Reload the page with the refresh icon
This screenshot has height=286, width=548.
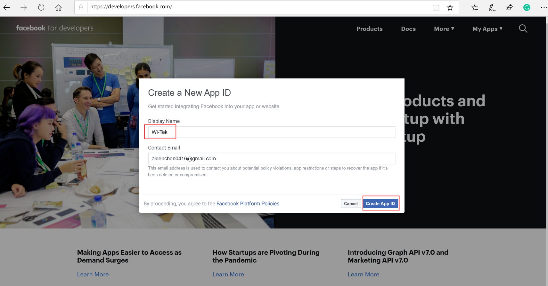[x=41, y=7]
